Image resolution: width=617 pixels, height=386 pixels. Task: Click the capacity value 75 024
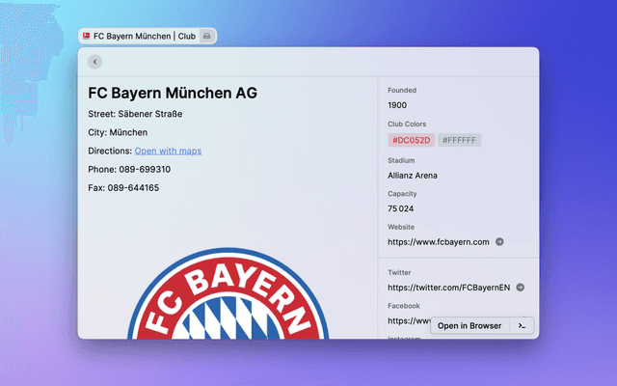[x=401, y=209]
